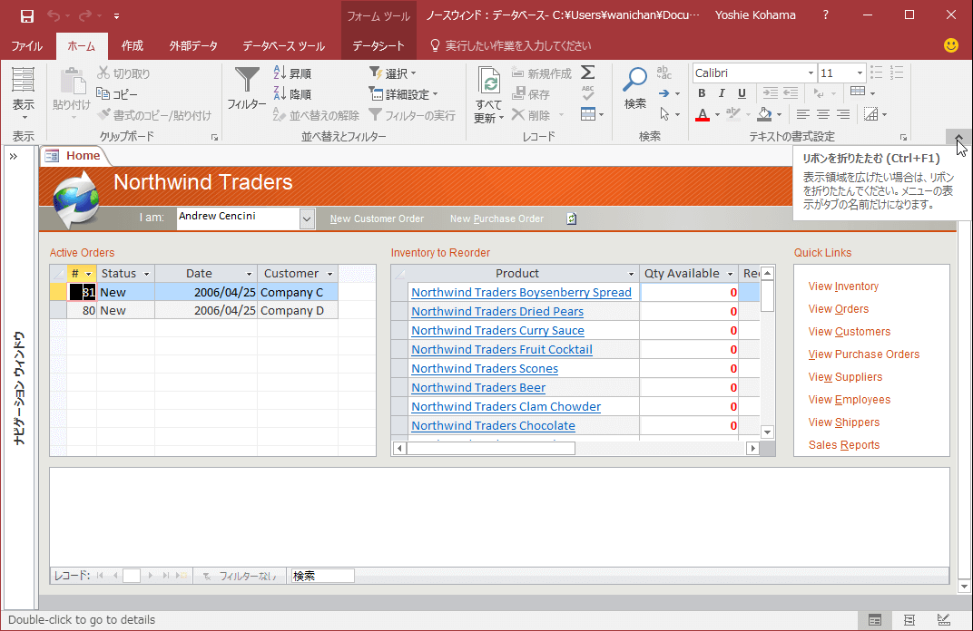Open the View Inventory link
This screenshot has width=973, height=631.
[x=843, y=286]
